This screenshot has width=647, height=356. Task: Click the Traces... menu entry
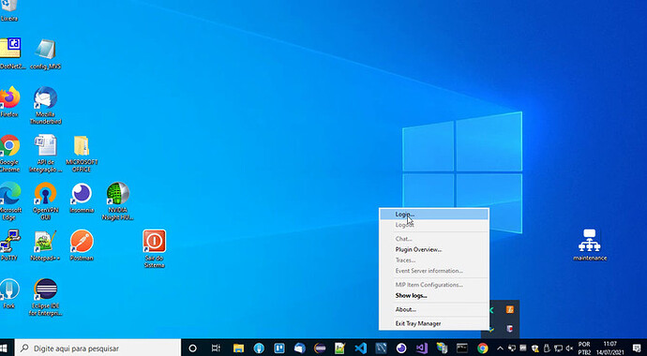tap(433, 260)
